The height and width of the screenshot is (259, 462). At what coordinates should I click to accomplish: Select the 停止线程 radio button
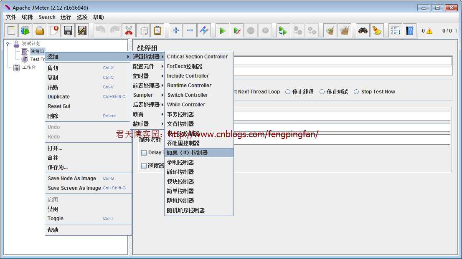[288, 92]
